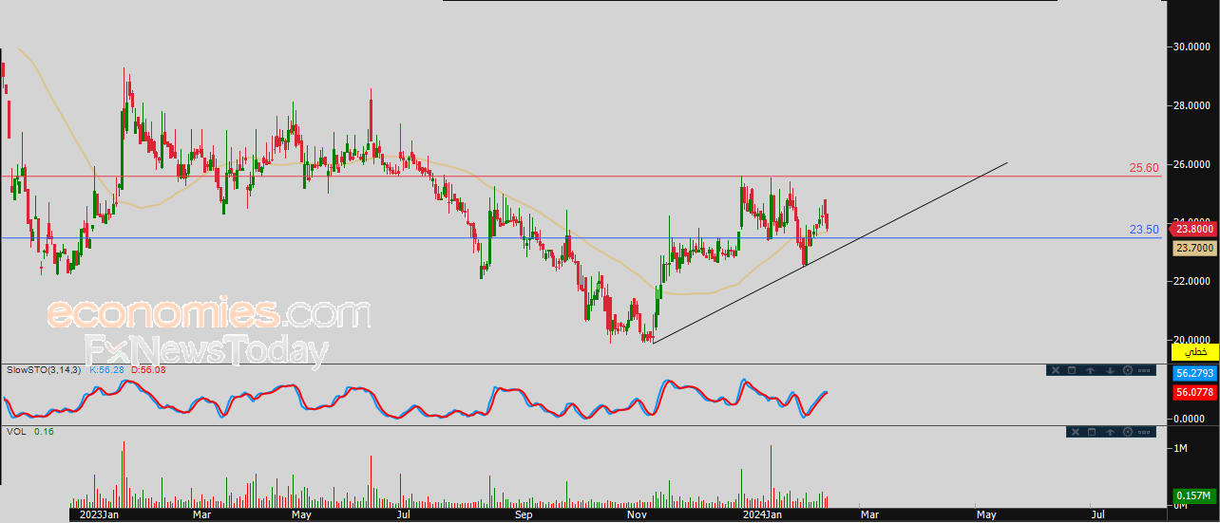The width and height of the screenshot is (1220, 523).
Task: Click the May label after 2024Jan
Action: tap(986, 514)
